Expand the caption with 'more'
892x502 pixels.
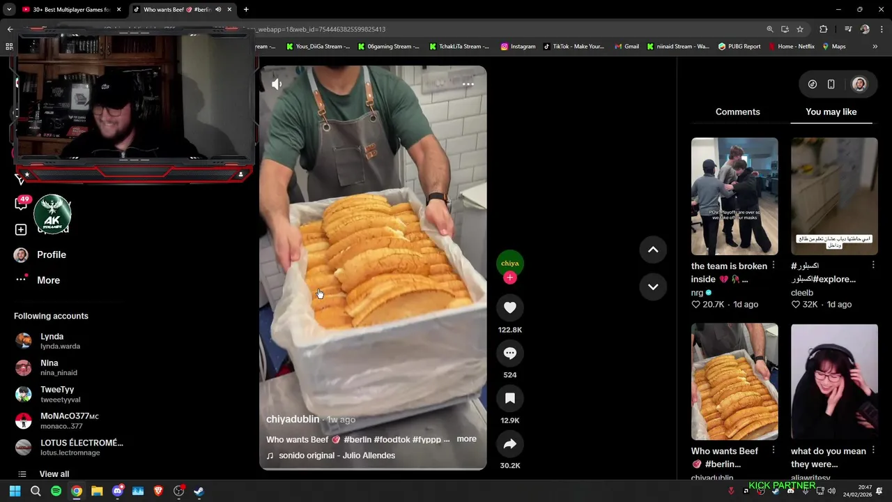point(467,439)
